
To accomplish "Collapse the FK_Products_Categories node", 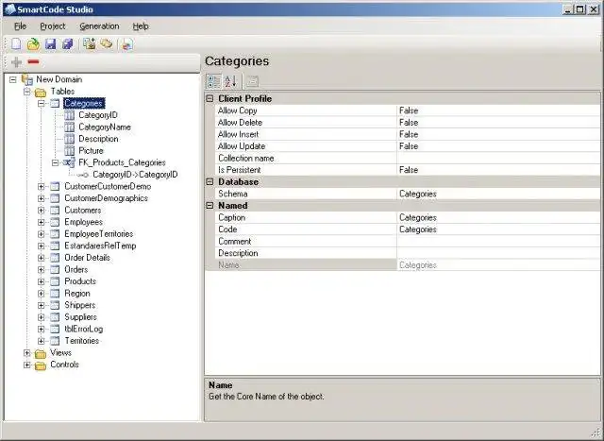I will point(55,162).
